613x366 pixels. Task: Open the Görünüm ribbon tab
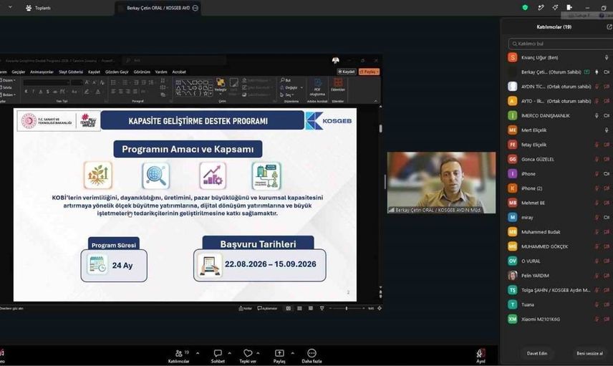click(142, 72)
